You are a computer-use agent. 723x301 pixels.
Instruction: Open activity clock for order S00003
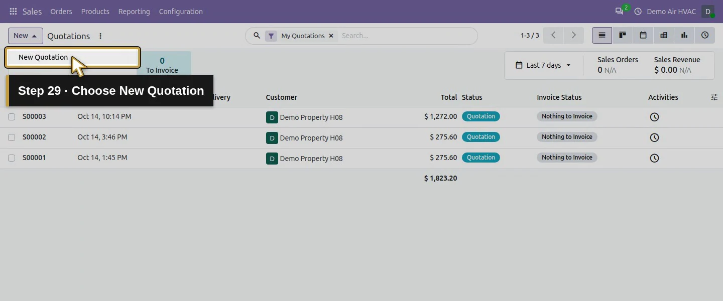click(654, 117)
